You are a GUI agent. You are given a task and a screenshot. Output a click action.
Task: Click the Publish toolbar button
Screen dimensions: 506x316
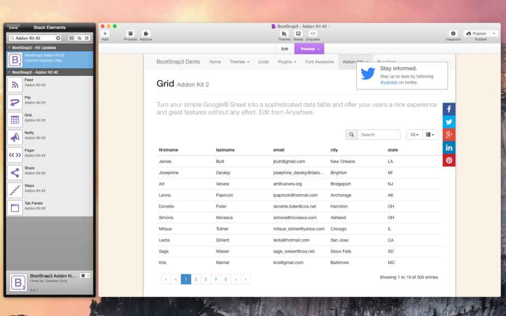(x=476, y=34)
